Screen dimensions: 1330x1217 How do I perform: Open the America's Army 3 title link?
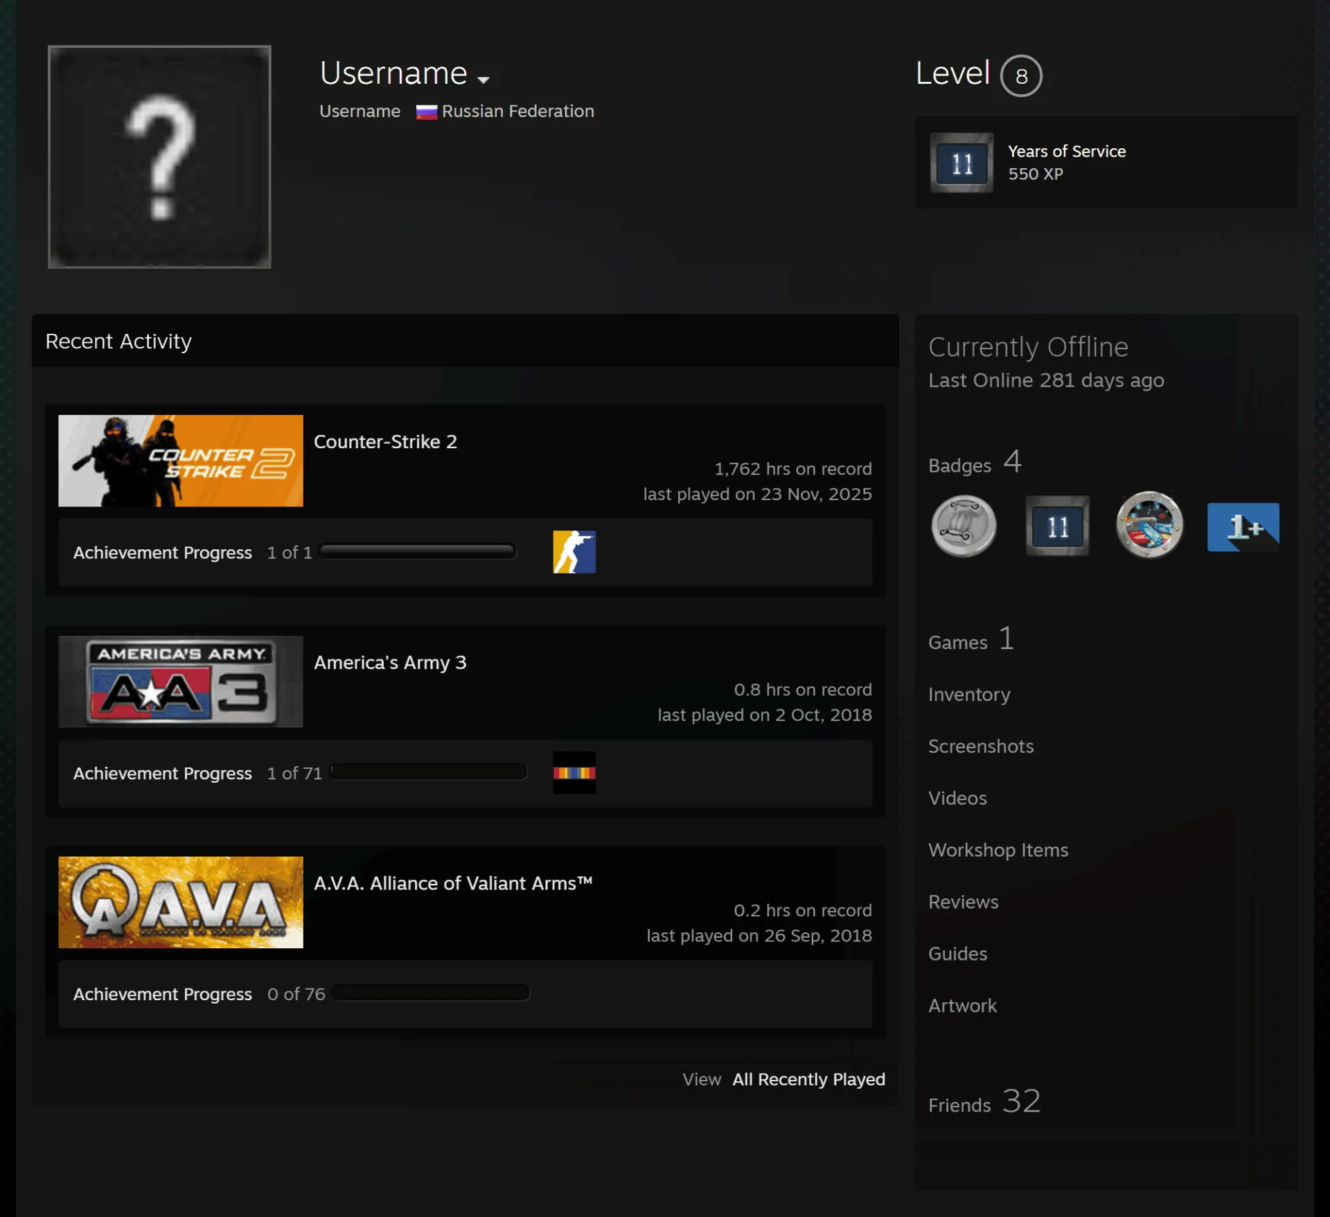pos(390,663)
